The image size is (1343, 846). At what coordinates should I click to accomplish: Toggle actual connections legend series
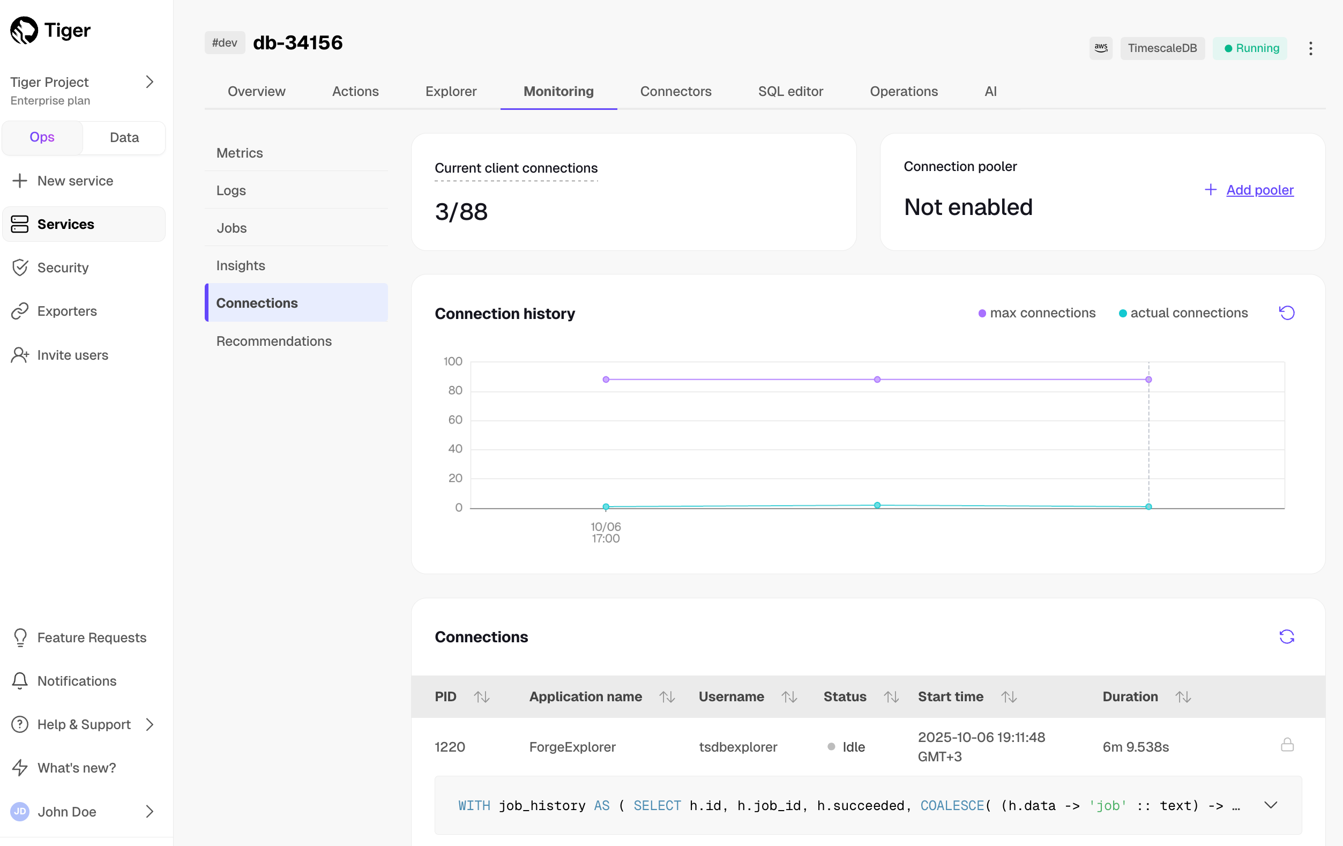[x=1182, y=313]
